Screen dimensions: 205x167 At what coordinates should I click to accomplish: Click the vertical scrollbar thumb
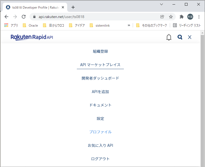coord(202,101)
